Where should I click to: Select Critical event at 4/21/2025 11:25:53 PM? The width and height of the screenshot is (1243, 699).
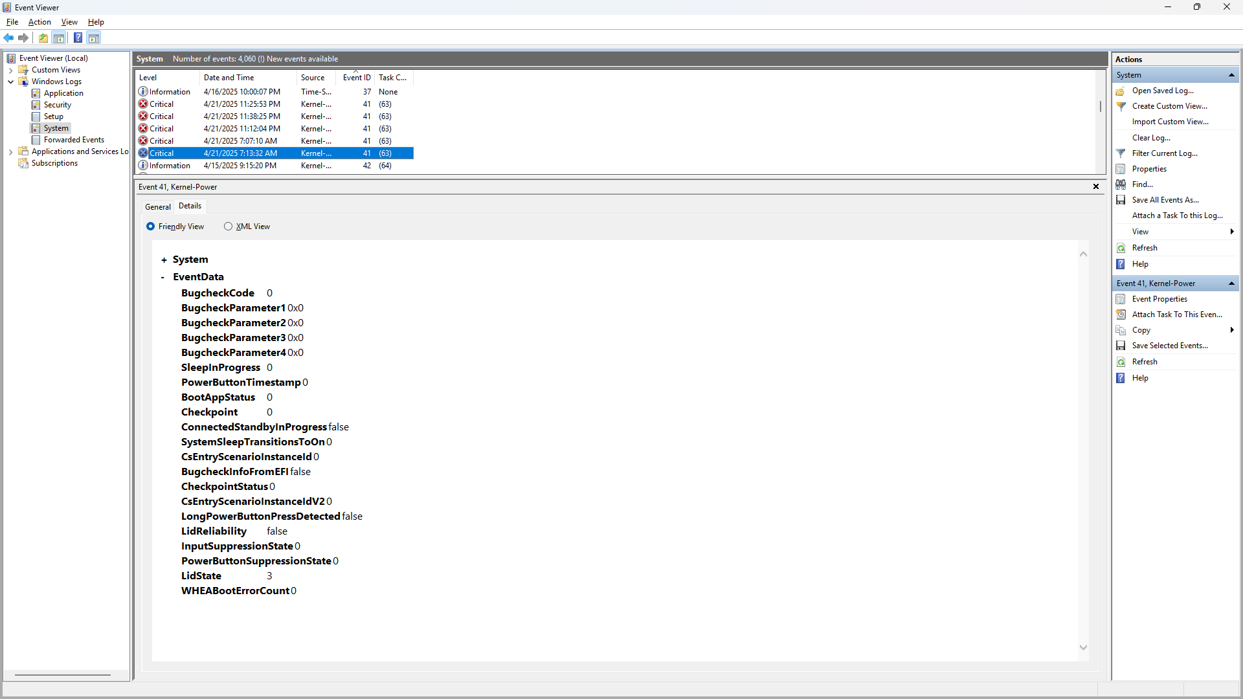tap(274, 104)
